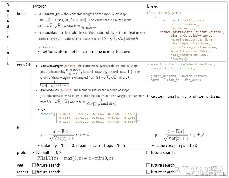This screenshot has width=229, height=178.
Task: Click 'Default a =0.25' bullet
Action: (x=50, y=152)
